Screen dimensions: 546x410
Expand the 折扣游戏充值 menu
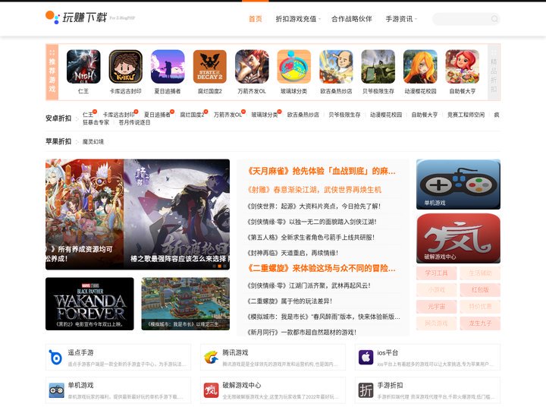298,19
